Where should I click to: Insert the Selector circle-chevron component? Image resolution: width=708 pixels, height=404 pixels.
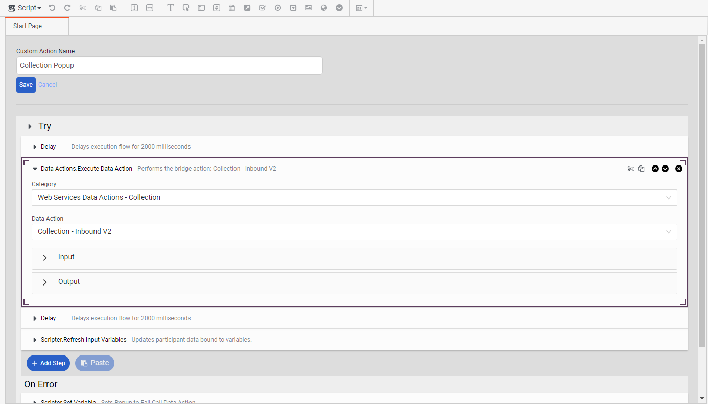(x=339, y=8)
